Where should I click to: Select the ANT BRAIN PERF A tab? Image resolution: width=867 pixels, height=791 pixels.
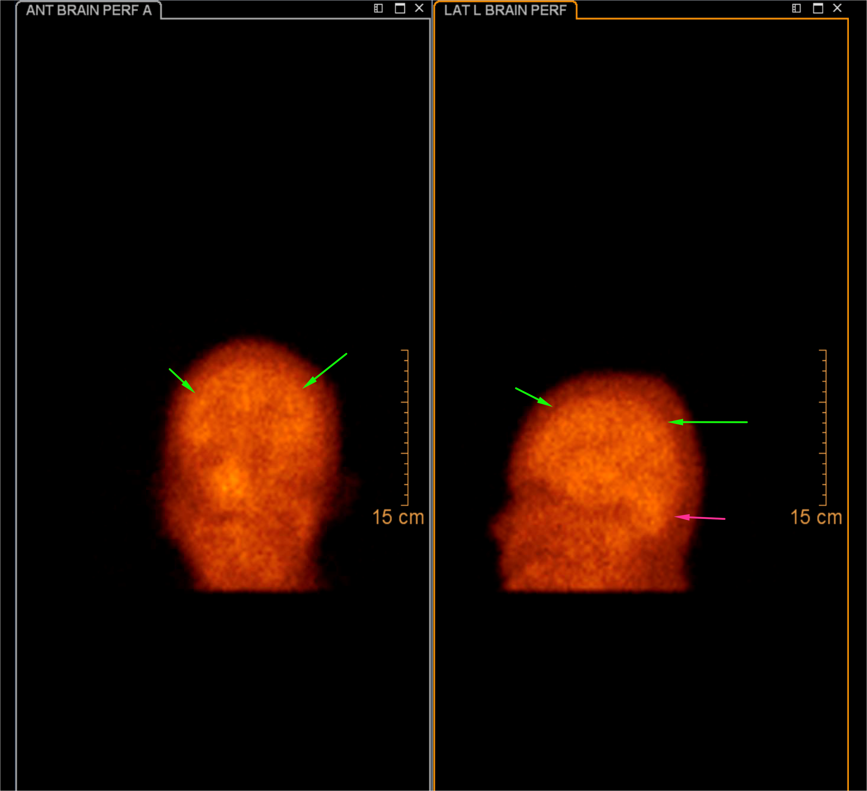89,10
